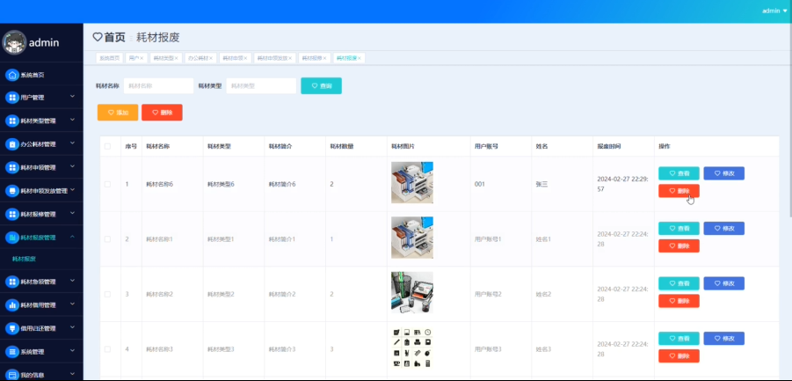The image size is (792, 381).
Task: Click the orange 添加 button
Action: tap(118, 112)
